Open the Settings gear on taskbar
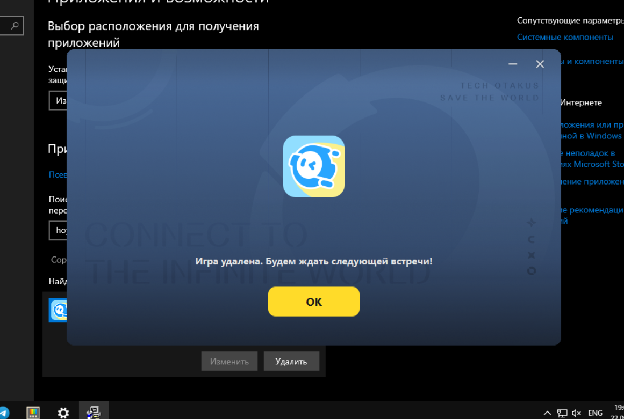This screenshot has height=419, width=624. coord(63,413)
